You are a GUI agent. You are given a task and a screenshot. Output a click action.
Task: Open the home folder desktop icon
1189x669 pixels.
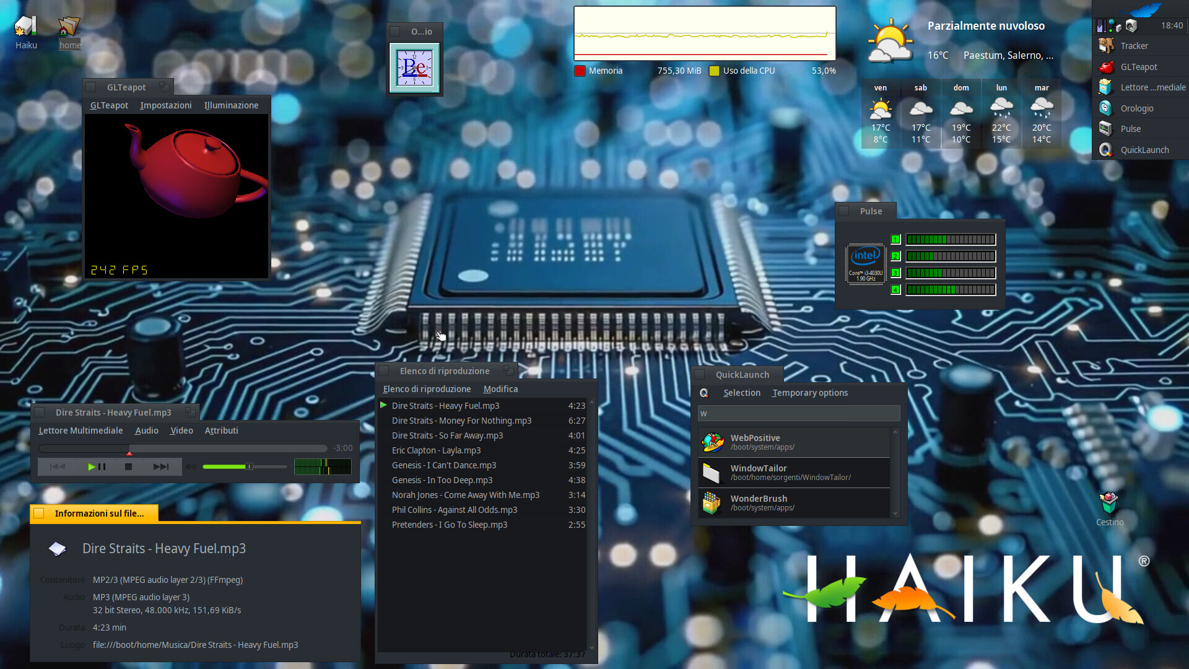coord(69,27)
